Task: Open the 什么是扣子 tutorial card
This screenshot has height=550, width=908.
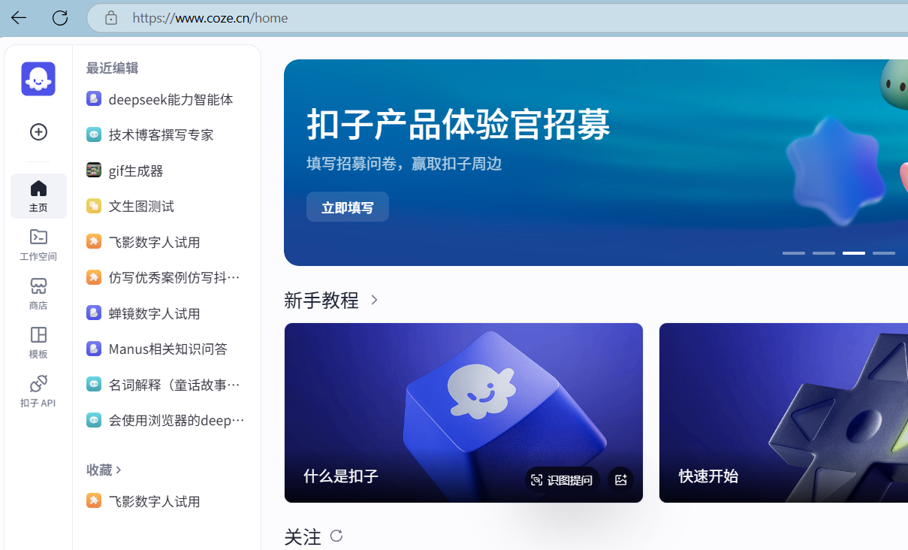Action: pos(463,412)
